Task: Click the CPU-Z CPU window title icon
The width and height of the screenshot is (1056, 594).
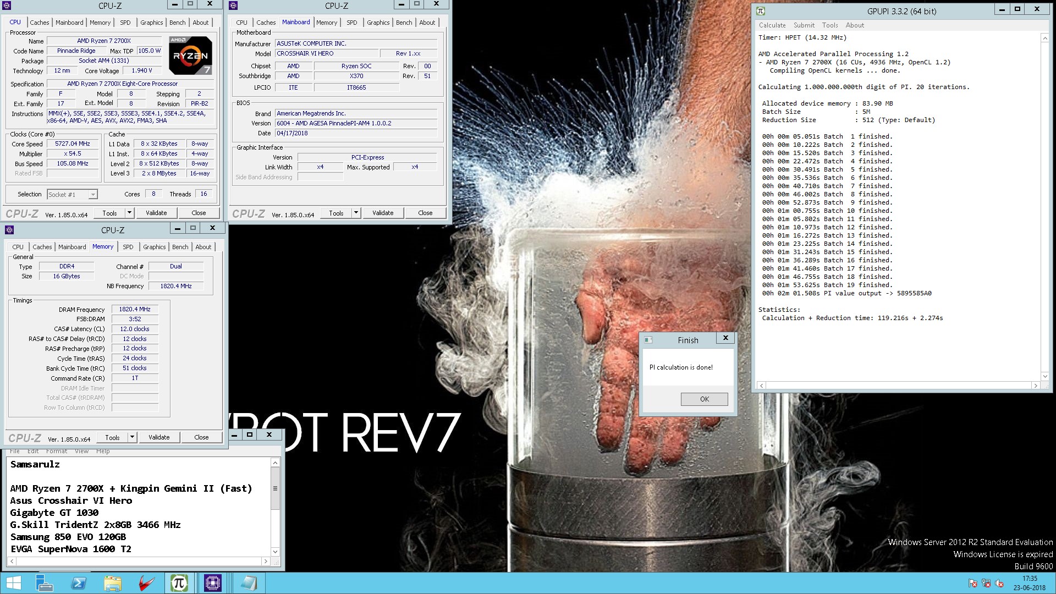Action: [x=7, y=5]
